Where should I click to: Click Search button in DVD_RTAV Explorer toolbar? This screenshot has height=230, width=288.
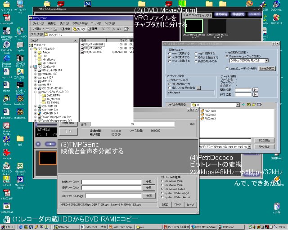(65, 29)
